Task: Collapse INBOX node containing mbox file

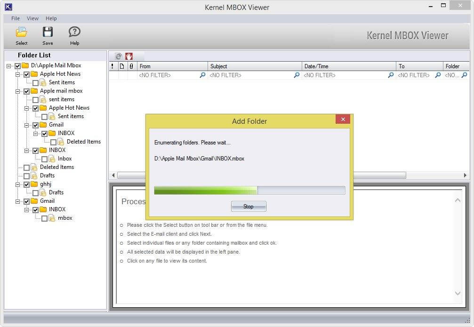Action: tap(27, 210)
